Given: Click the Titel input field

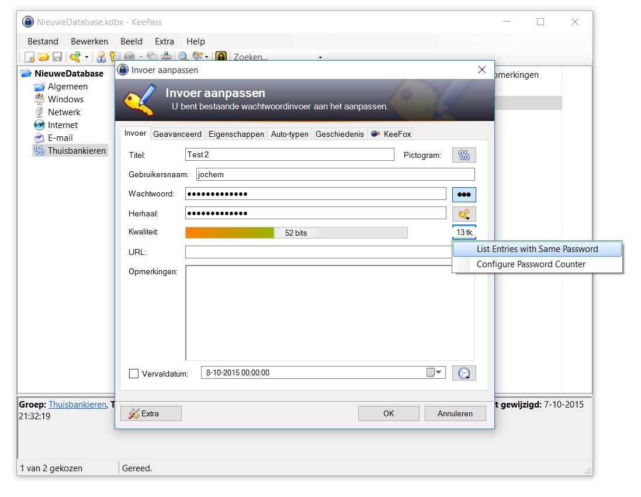Looking at the screenshot, I should 289,154.
